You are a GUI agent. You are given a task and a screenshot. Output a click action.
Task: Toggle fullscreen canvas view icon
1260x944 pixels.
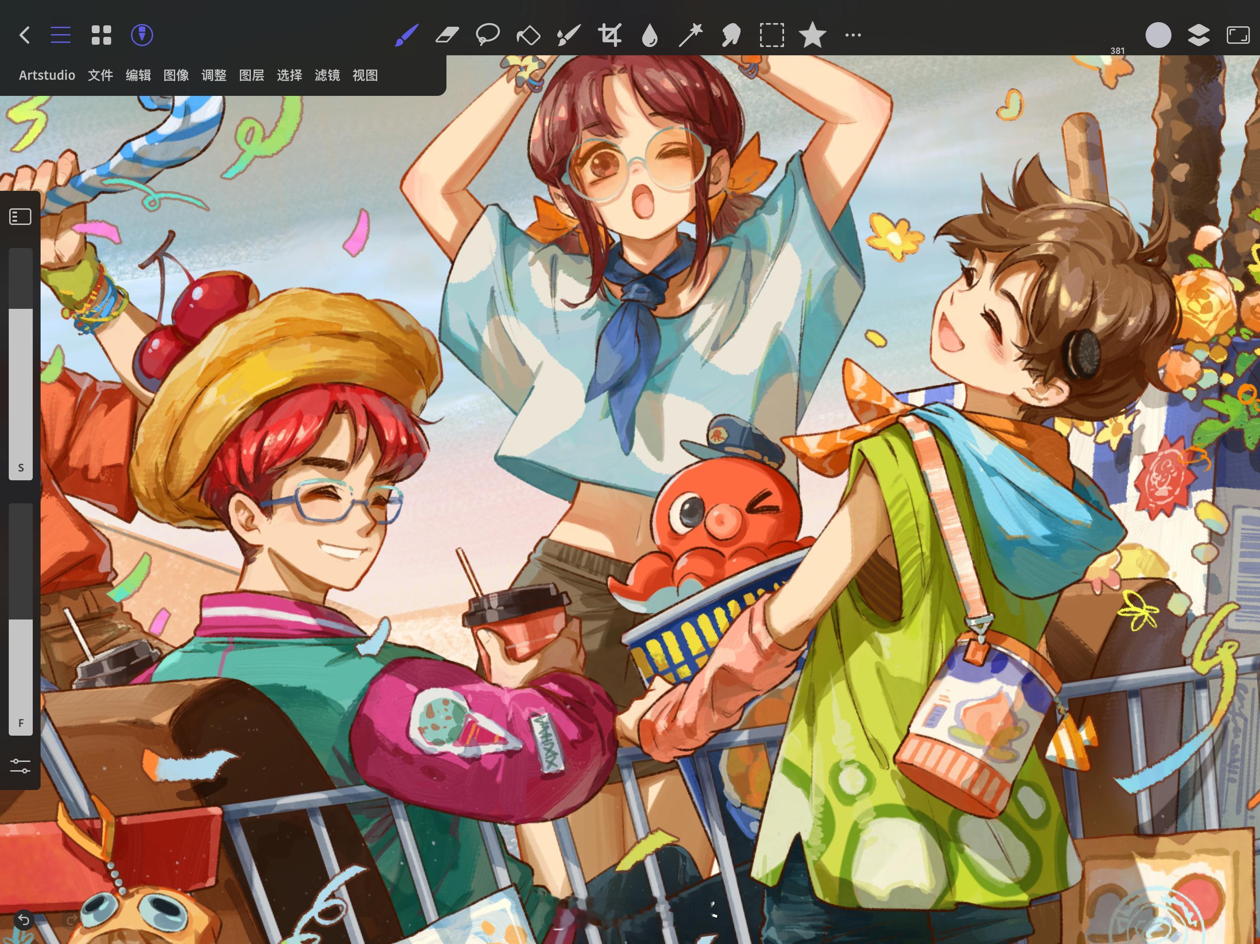1238,35
